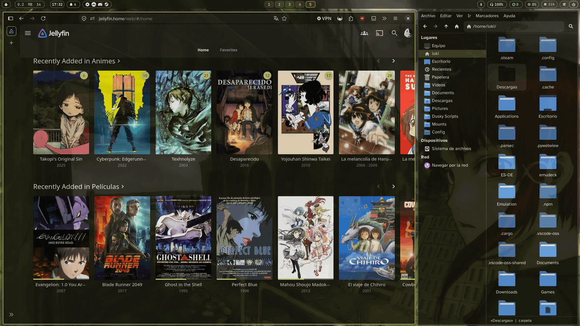Expand the browser sidebar double-chevron at bottom

11,314
